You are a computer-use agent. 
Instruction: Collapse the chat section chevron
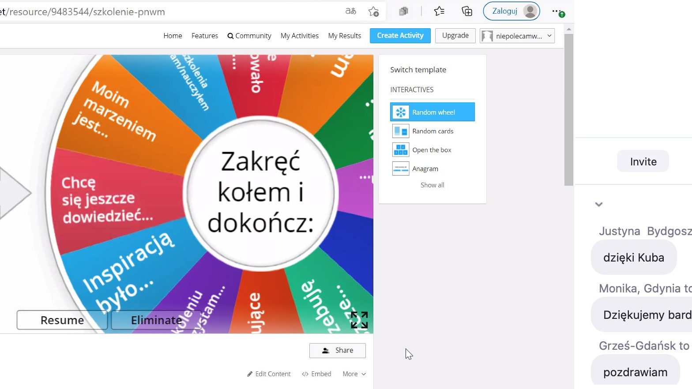599,204
